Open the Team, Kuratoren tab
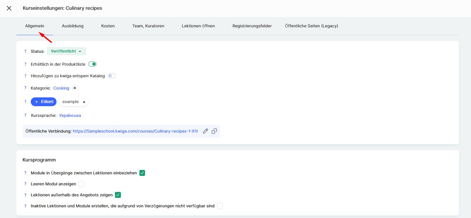Image resolution: width=471 pixels, height=218 pixels. 148,26
